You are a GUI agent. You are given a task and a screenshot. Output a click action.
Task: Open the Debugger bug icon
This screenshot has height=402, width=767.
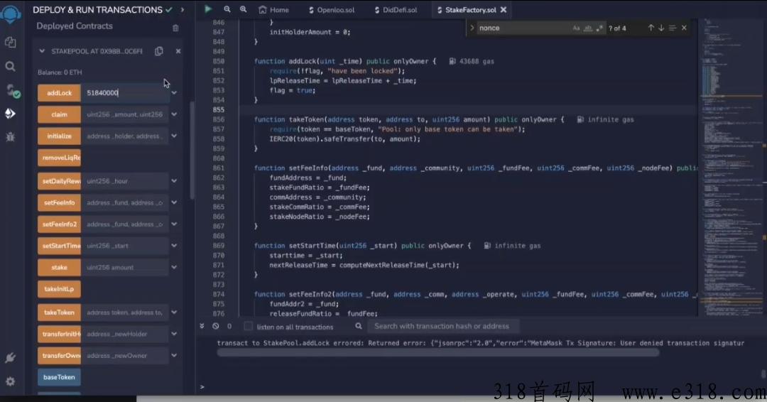coord(11,136)
